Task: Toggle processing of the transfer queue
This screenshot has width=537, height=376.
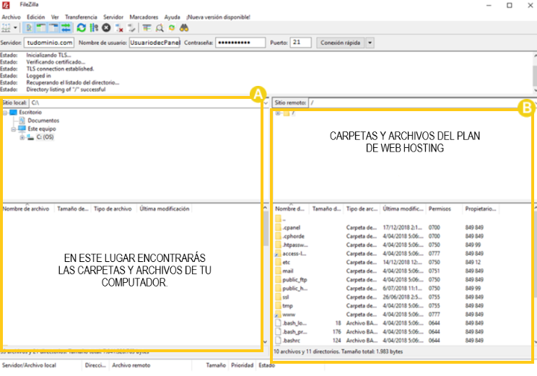Action: [x=94, y=27]
